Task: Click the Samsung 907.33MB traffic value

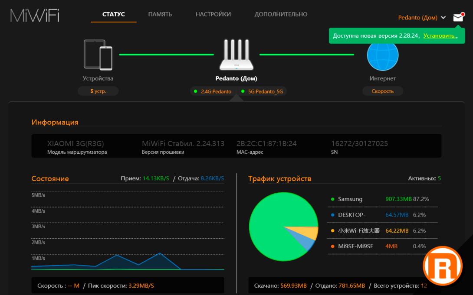Action: [x=398, y=199]
